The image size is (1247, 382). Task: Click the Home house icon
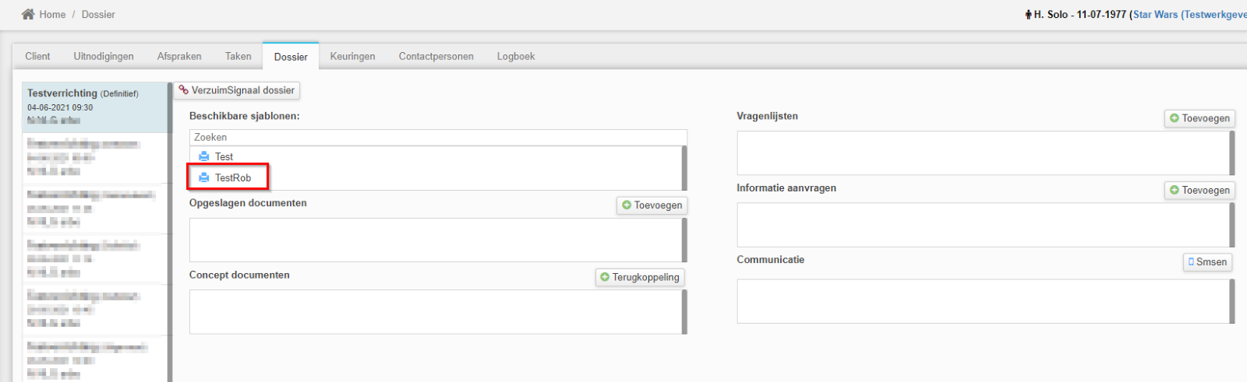[28, 14]
